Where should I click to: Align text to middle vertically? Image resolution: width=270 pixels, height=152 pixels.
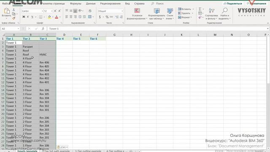[71, 11]
